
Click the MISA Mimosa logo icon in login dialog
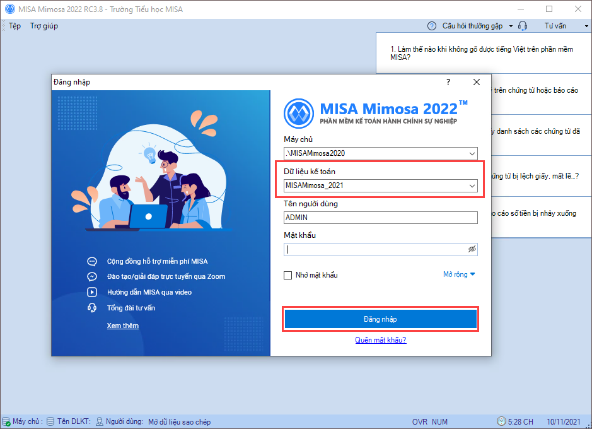298,113
